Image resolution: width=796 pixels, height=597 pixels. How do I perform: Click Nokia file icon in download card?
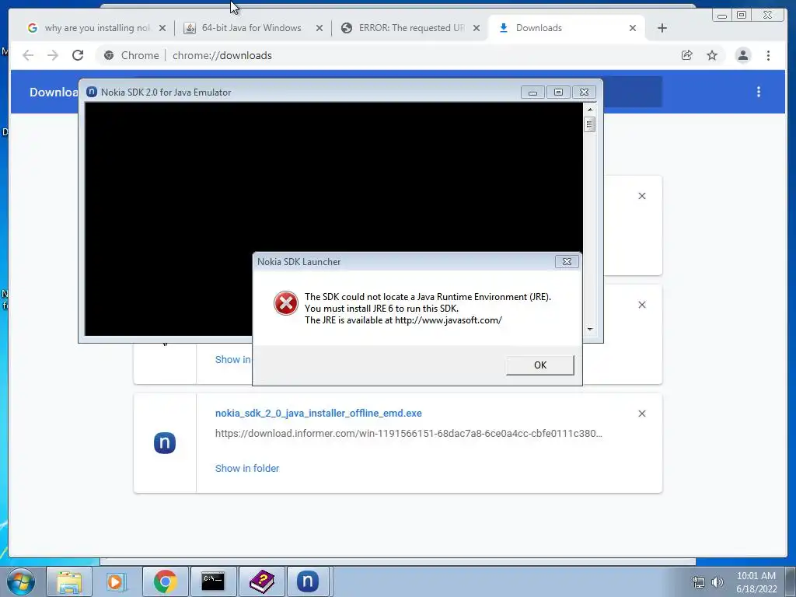(165, 442)
